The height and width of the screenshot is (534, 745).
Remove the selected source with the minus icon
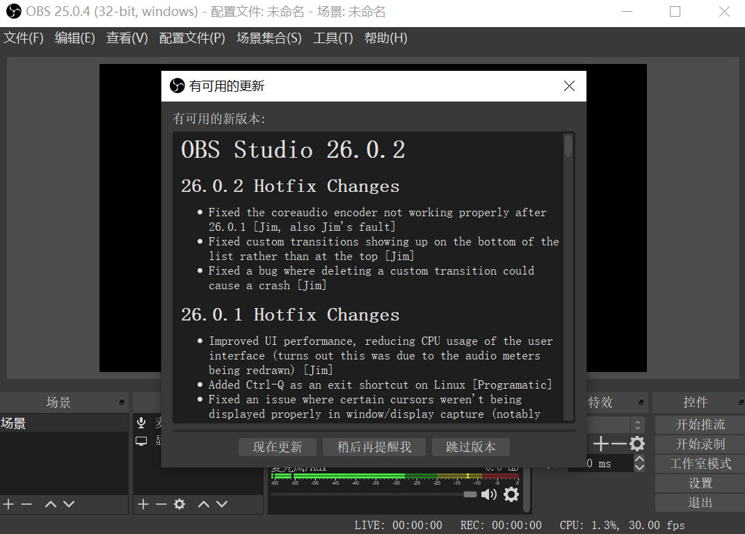click(x=161, y=504)
